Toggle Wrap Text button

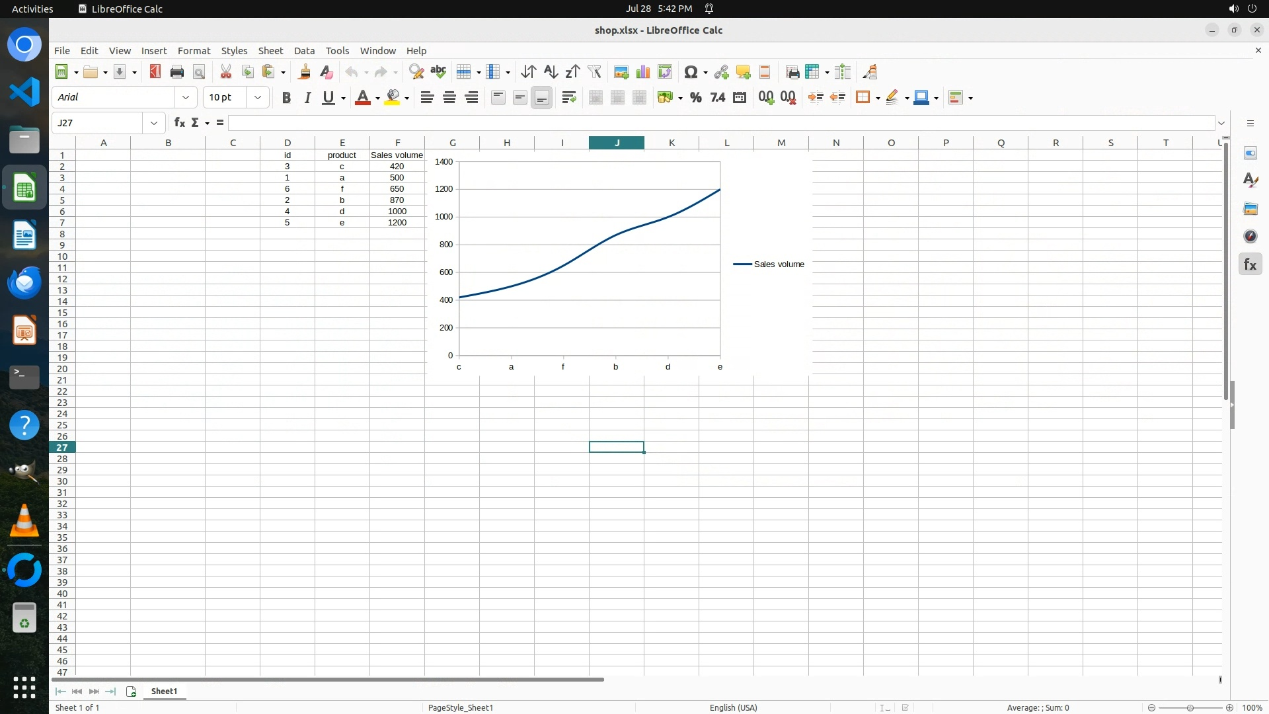pyautogui.click(x=568, y=98)
